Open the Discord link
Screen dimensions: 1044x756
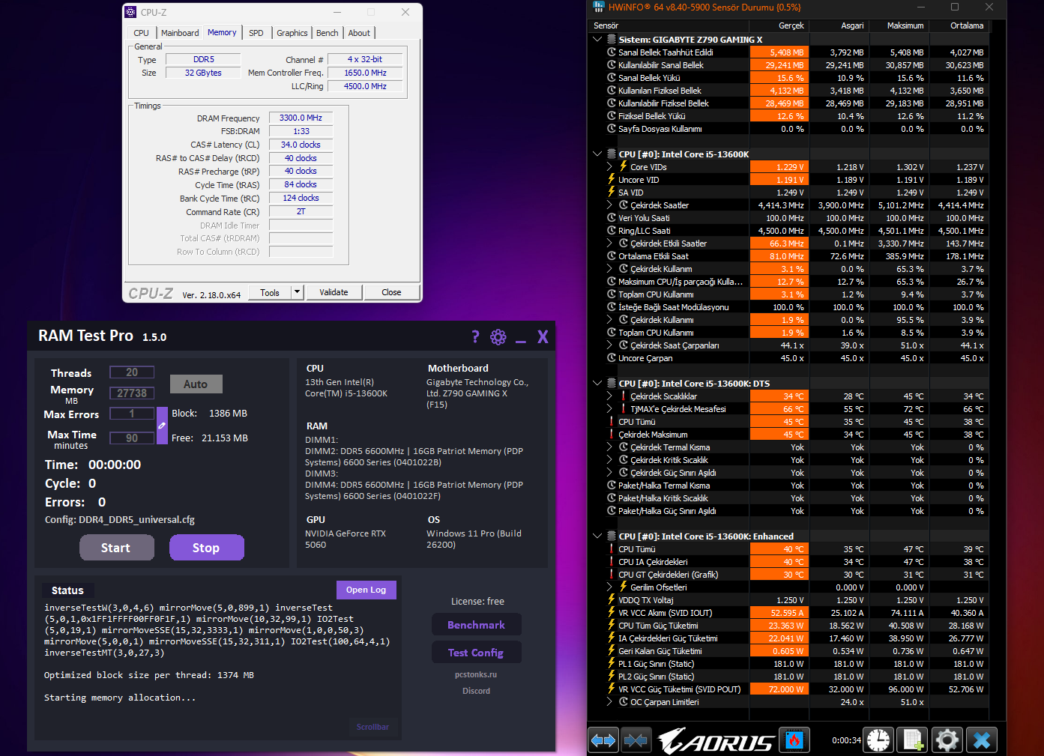pyautogui.click(x=476, y=691)
